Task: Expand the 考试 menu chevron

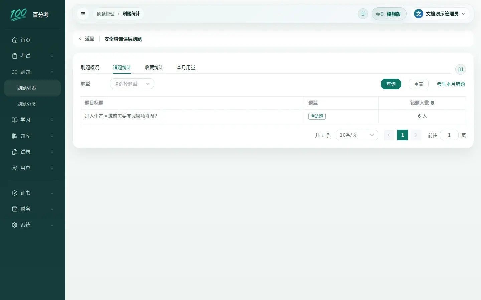Action: [52, 56]
